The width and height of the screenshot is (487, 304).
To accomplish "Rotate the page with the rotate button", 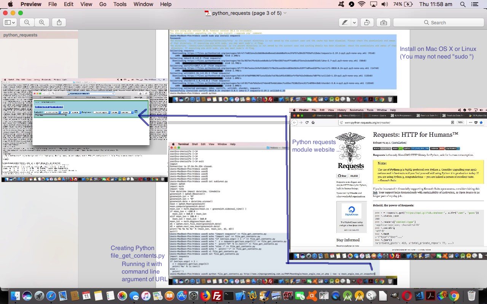I will 367,22.
